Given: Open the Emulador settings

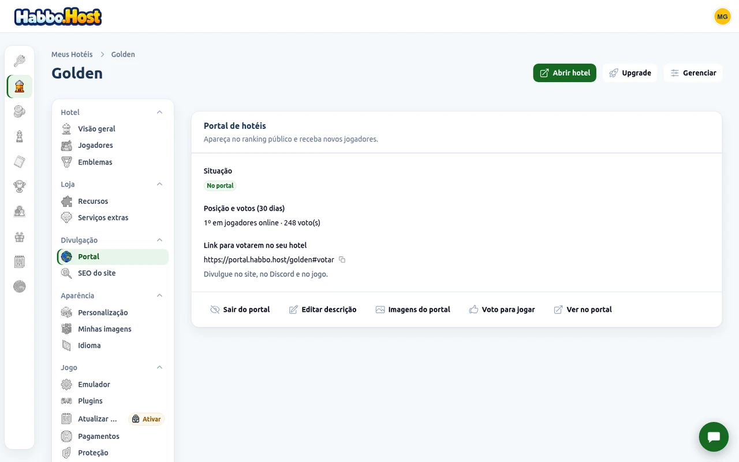Looking at the screenshot, I should coord(113,385).
